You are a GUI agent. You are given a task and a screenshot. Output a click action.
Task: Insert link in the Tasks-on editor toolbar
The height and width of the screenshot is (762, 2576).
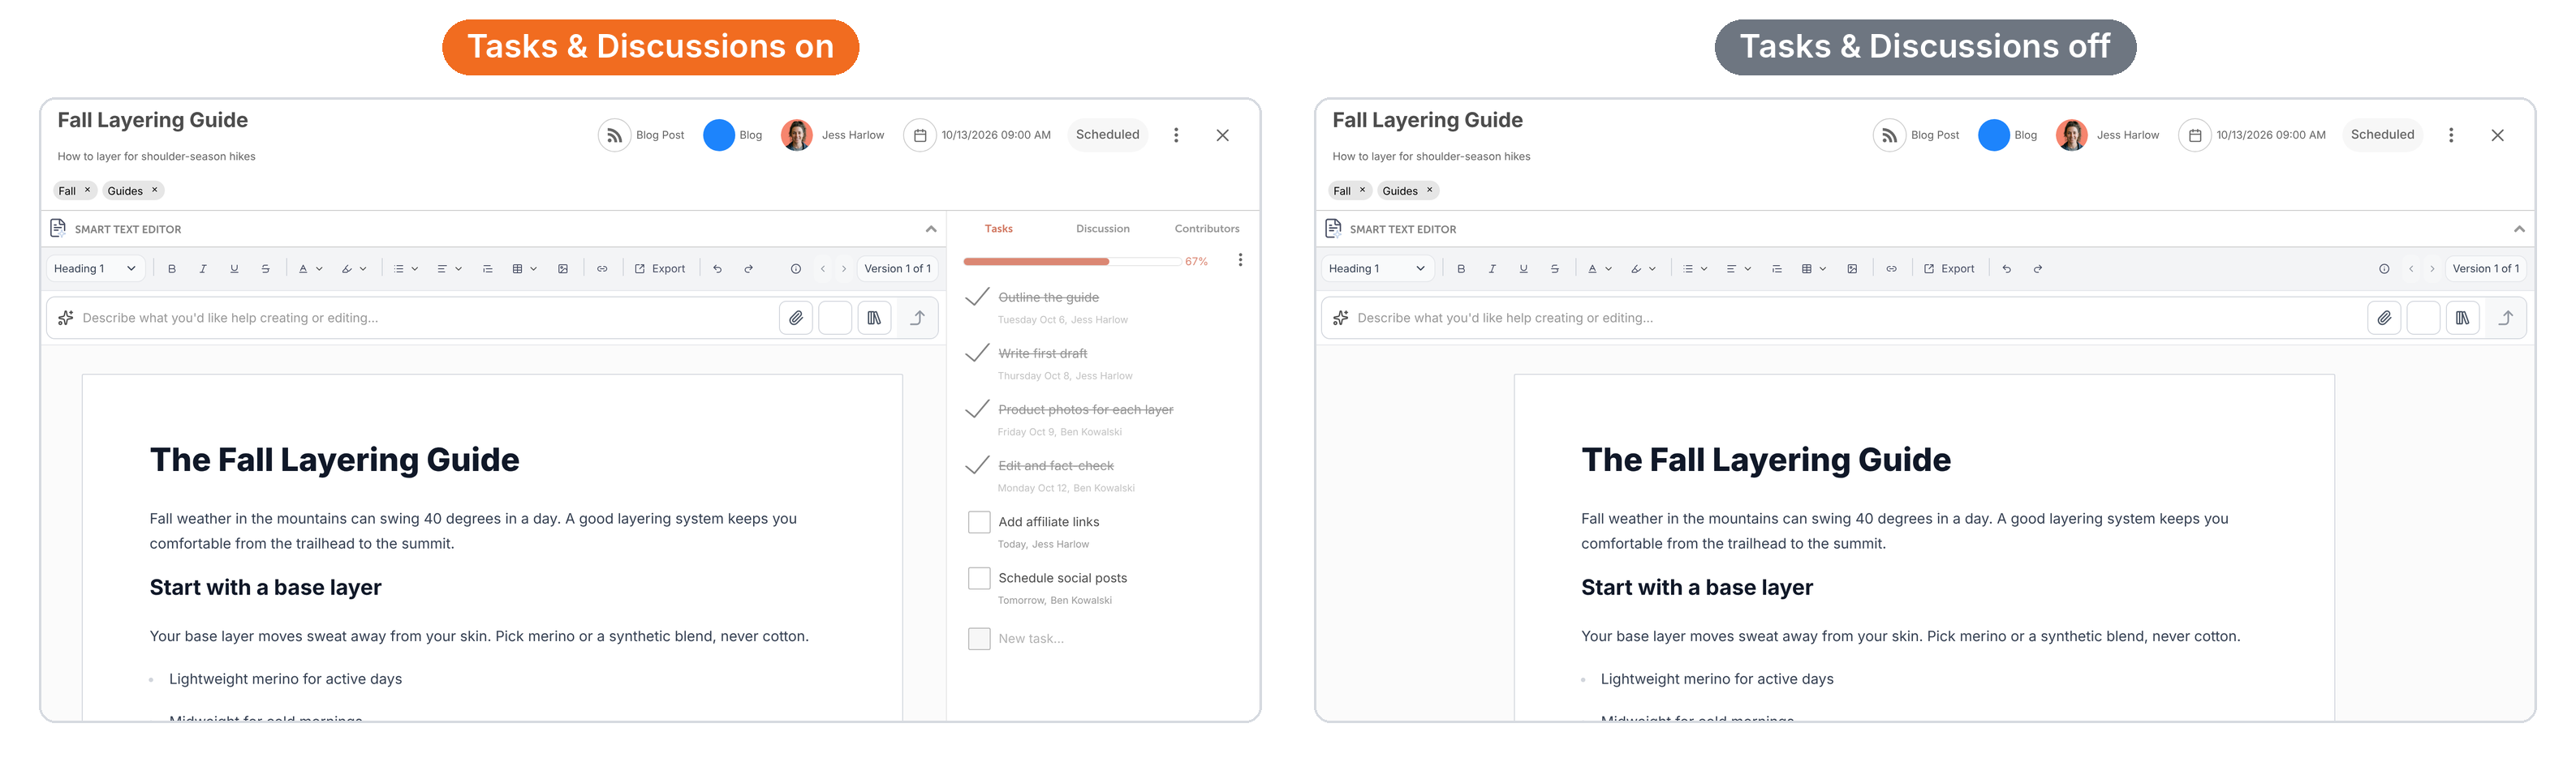point(602,268)
